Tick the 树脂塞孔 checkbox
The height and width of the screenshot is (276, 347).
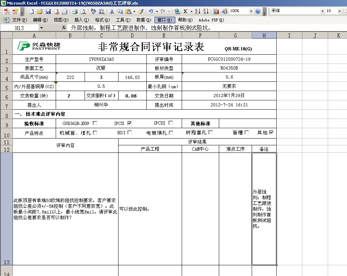211,132
